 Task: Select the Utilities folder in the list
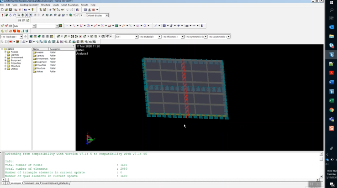39,72
